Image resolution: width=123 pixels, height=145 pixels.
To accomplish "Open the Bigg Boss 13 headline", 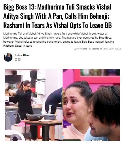I will point(57,16).
